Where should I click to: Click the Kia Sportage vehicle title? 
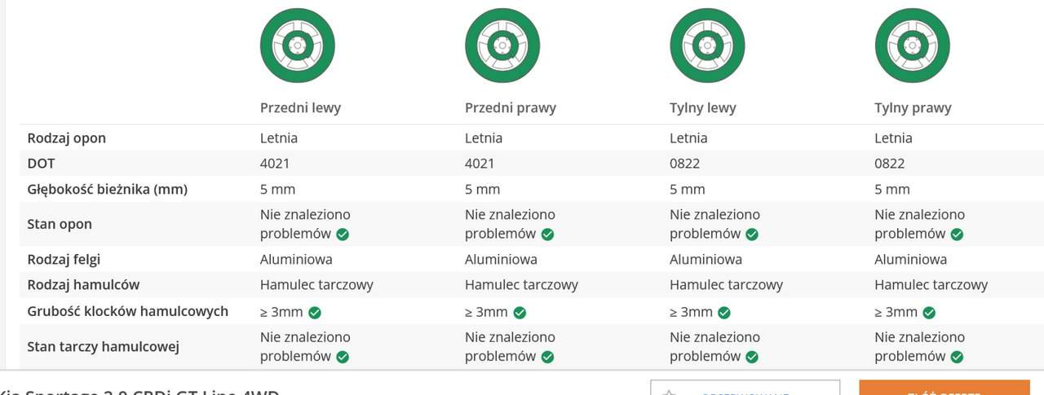point(139,391)
